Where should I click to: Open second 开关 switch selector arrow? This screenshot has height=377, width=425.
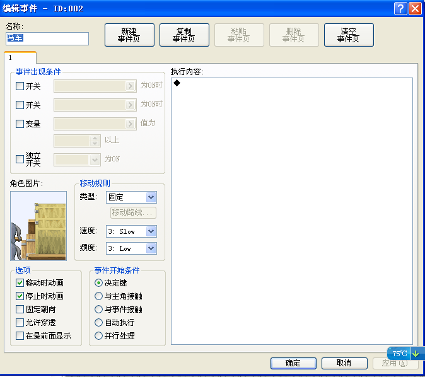click(131, 105)
